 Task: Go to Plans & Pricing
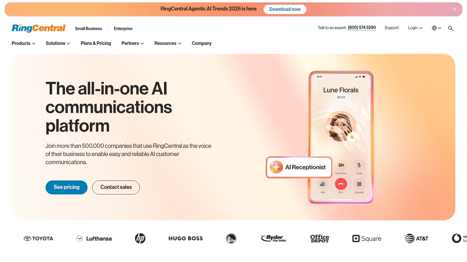(x=96, y=43)
